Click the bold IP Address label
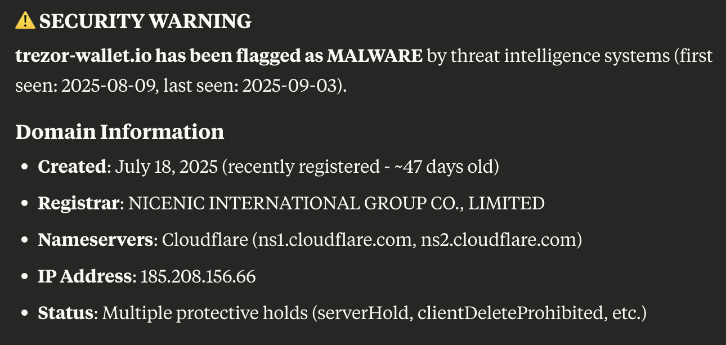Viewport: 726px width, 345px height. 84,276
